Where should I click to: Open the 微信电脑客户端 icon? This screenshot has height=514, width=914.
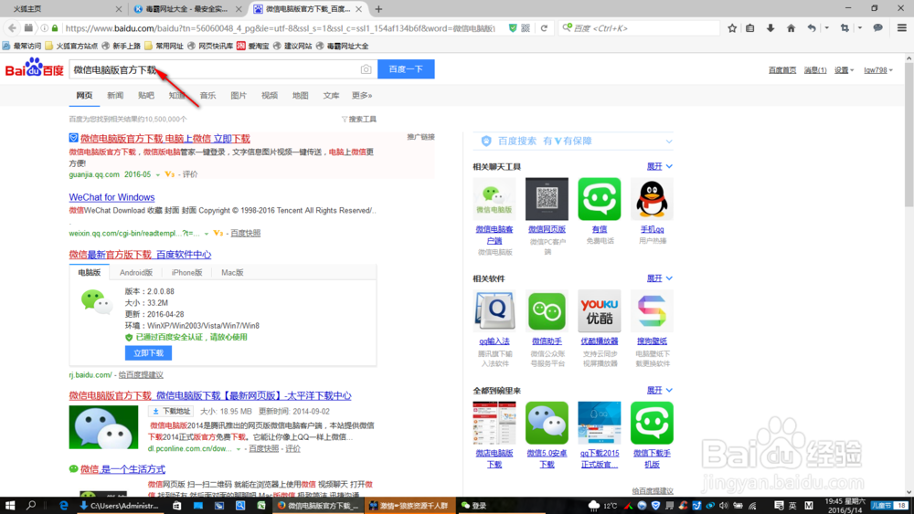[x=494, y=199]
